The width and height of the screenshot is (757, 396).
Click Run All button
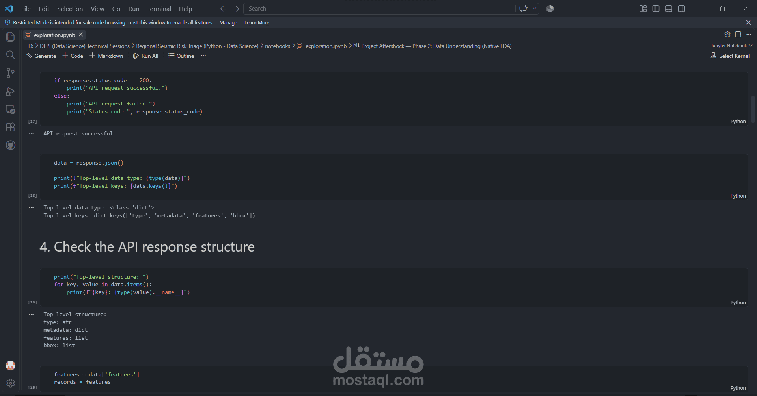coord(145,56)
